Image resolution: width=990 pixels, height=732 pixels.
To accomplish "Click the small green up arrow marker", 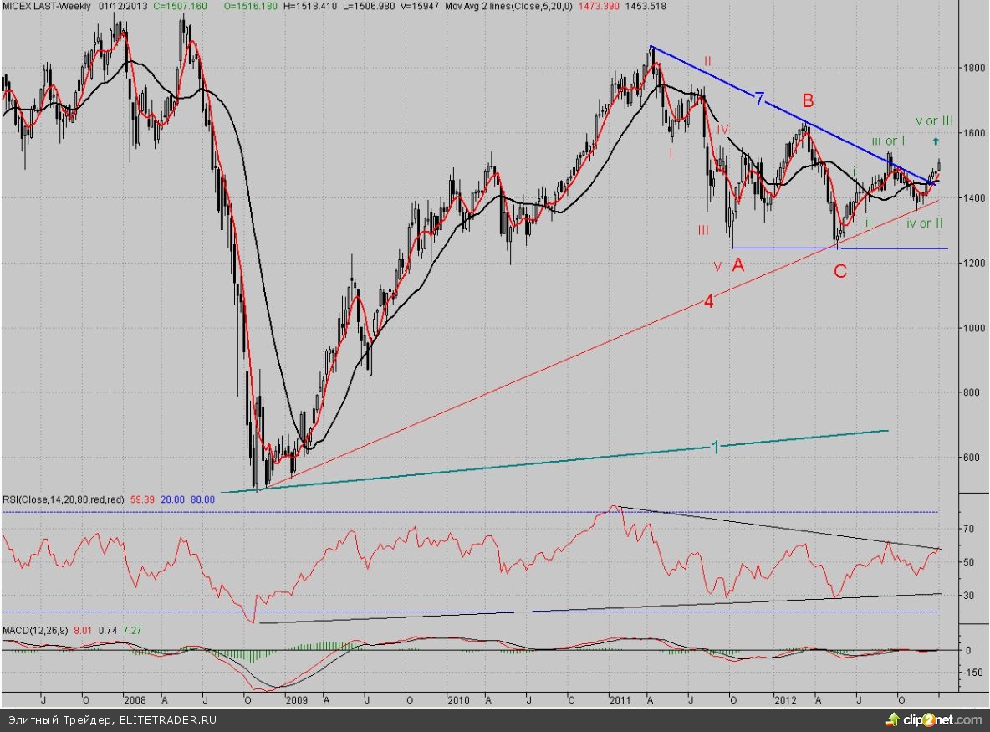I will point(936,141).
